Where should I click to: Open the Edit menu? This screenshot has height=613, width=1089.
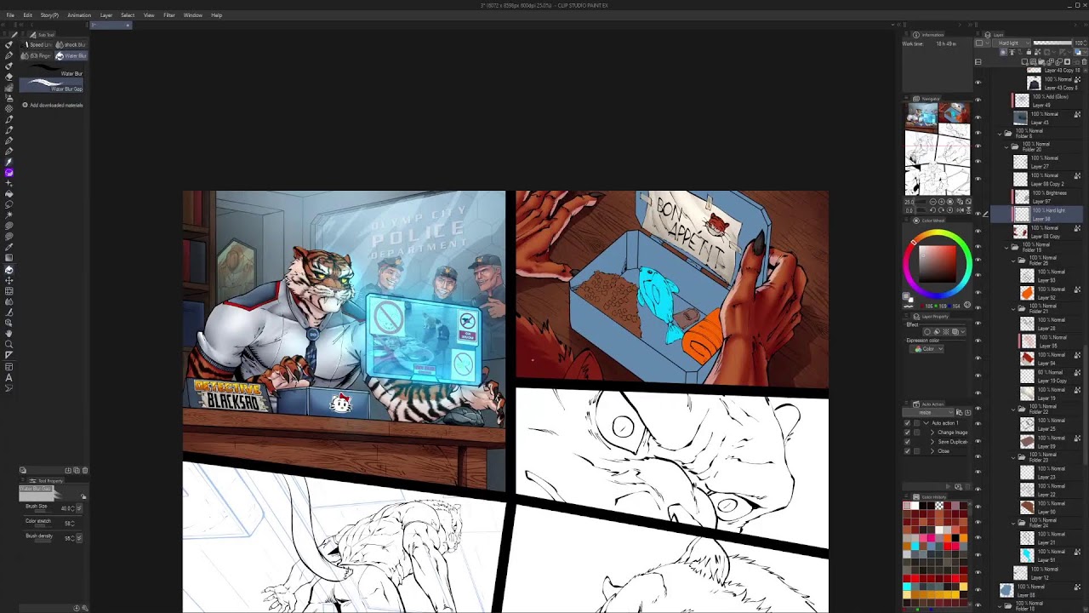pos(27,15)
